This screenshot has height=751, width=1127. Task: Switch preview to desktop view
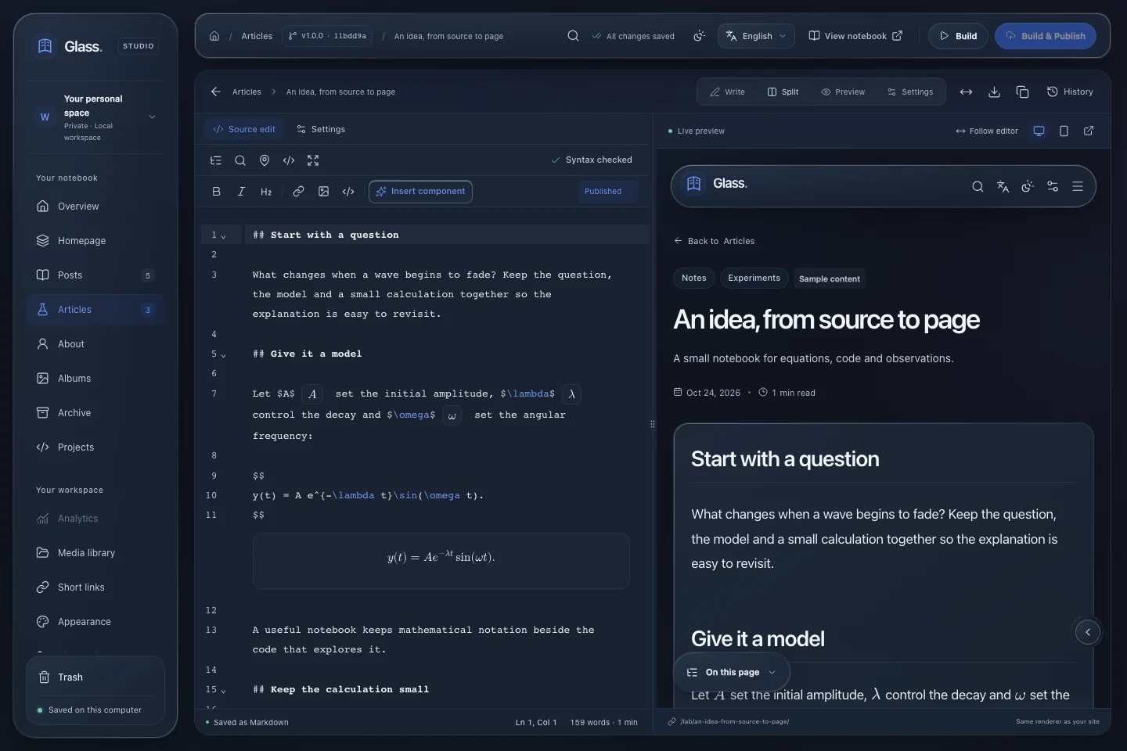pos(1039,131)
